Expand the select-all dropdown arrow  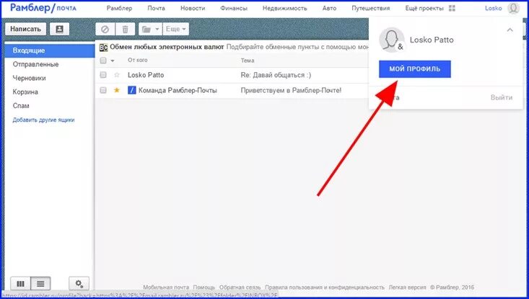tap(113, 61)
